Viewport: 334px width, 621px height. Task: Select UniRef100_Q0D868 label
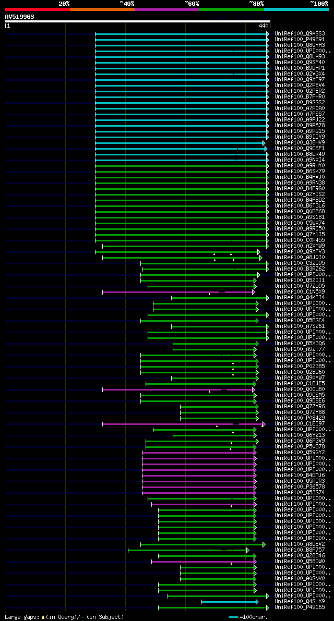click(x=300, y=212)
